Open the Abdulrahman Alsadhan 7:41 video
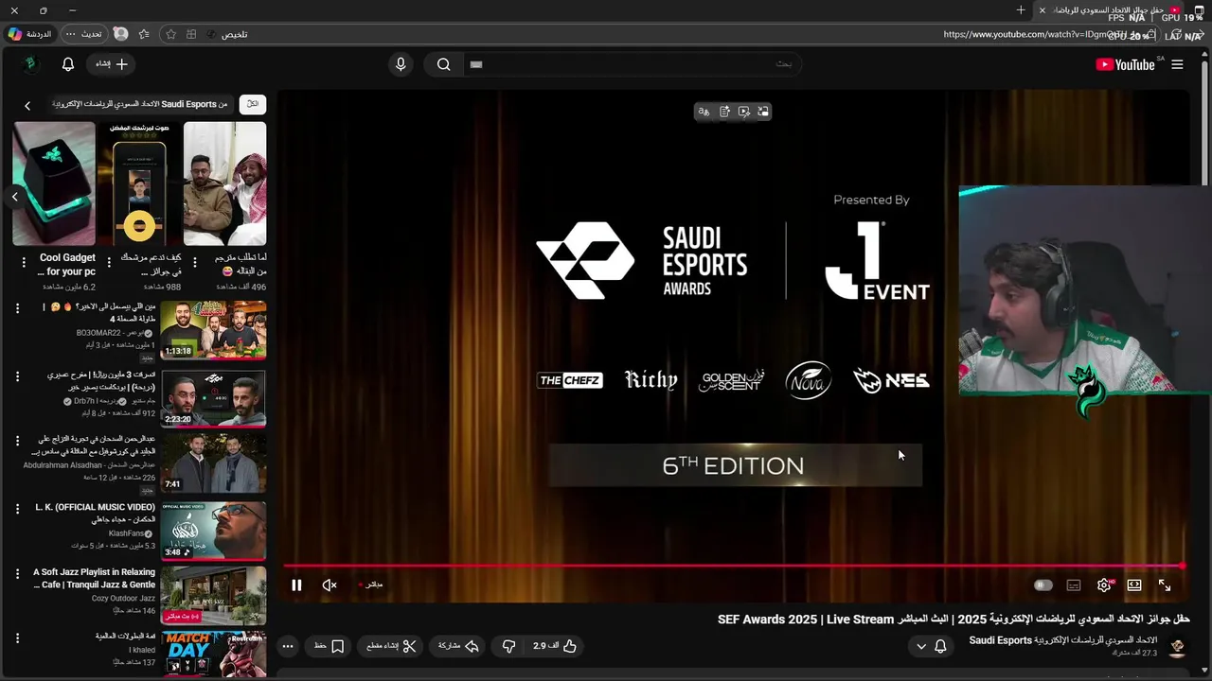This screenshot has height=681, width=1212. click(x=213, y=463)
